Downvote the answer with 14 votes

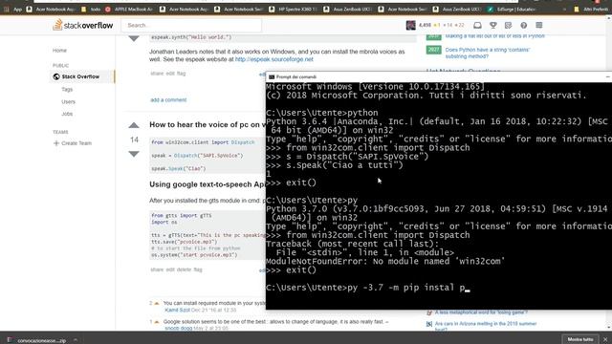134,154
